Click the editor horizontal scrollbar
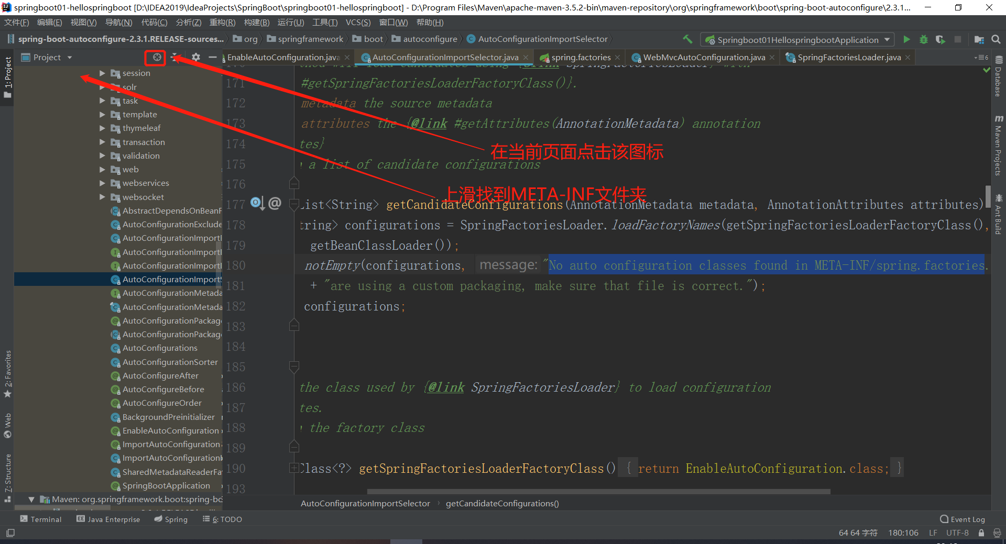This screenshot has width=1006, height=544. click(598, 492)
